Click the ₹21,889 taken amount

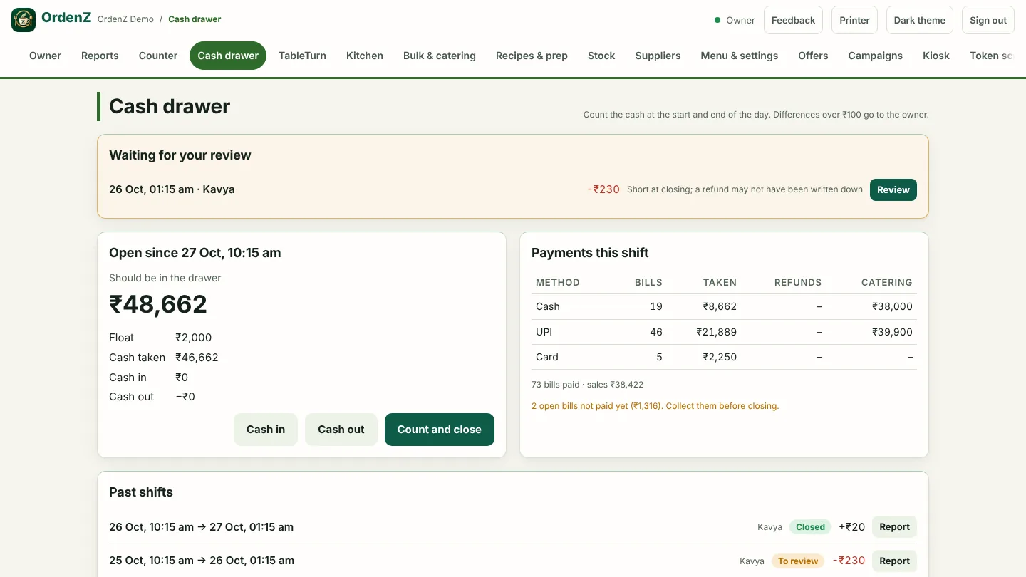point(717,332)
